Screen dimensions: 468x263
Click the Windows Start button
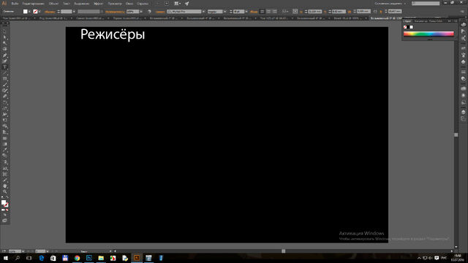(x=5, y=258)
